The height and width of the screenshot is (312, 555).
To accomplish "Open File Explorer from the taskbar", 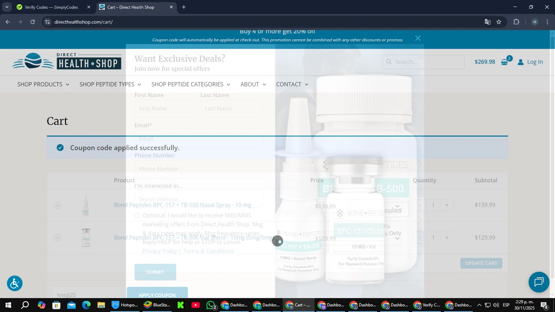I will (x=101, y=305).
